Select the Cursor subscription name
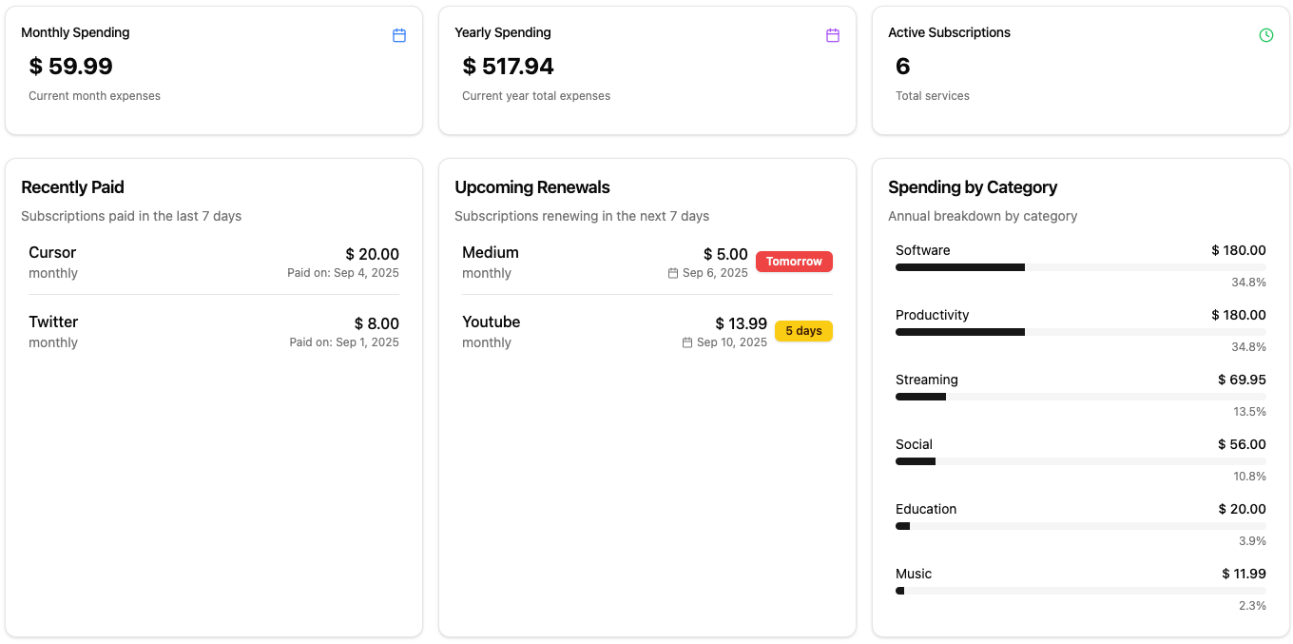 coord(52,252)
